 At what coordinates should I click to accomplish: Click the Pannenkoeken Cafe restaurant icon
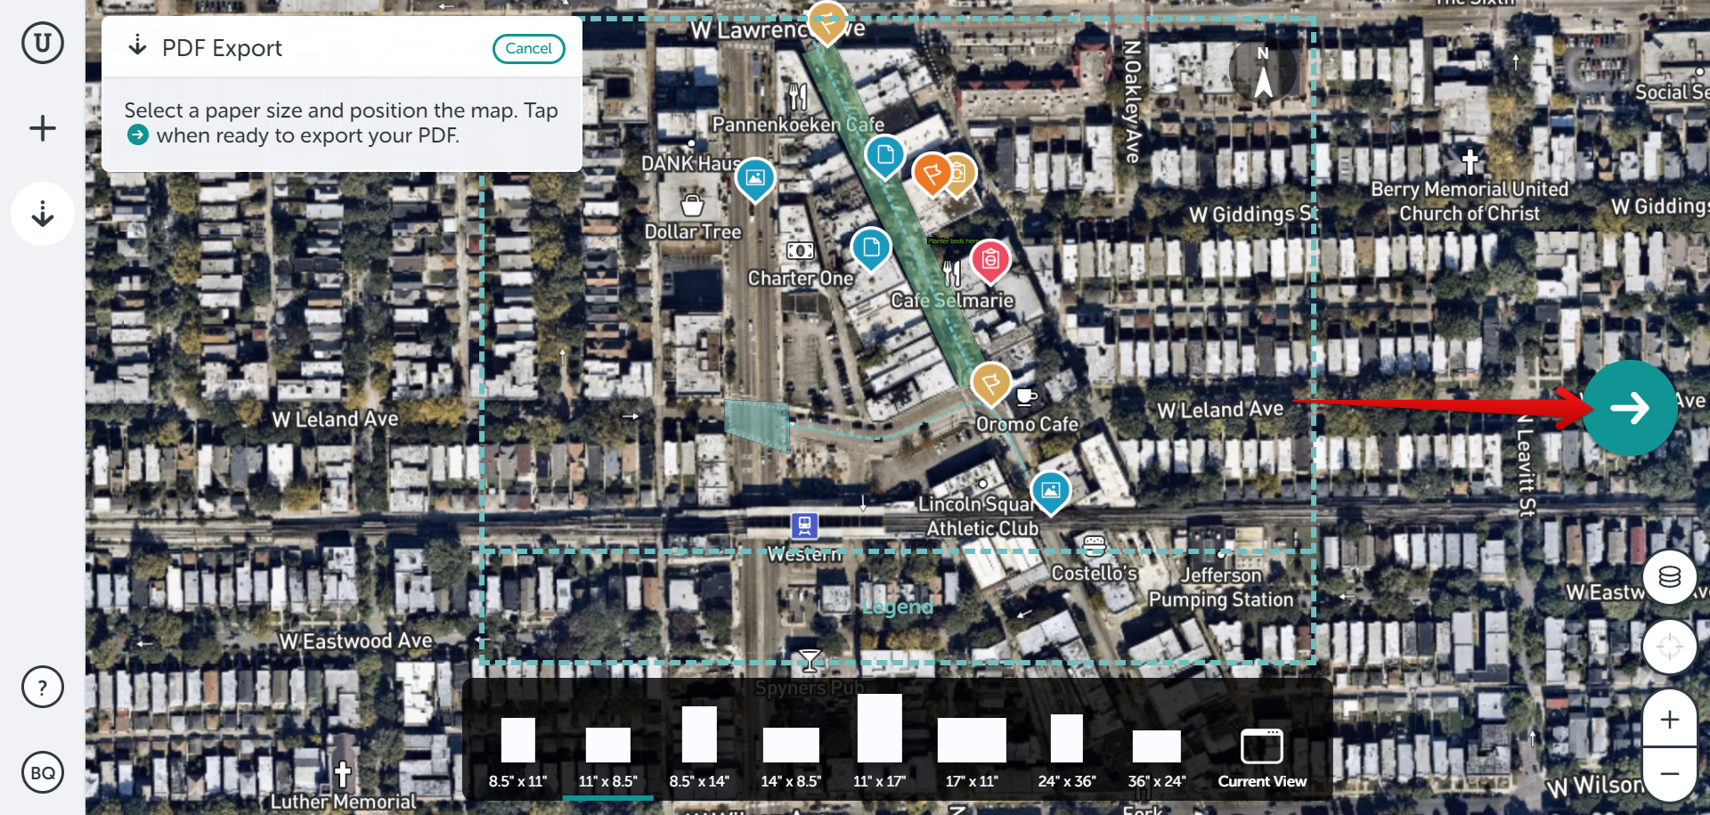coord(798,96)
